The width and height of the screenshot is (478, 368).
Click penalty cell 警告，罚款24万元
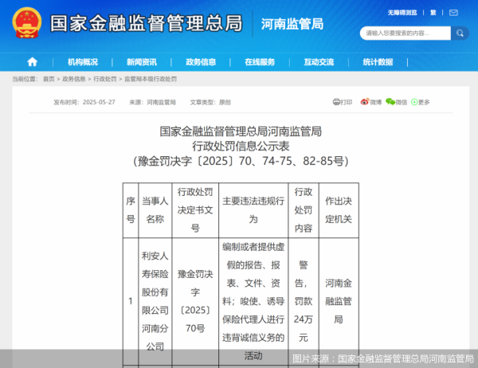(x=304, y=301)
